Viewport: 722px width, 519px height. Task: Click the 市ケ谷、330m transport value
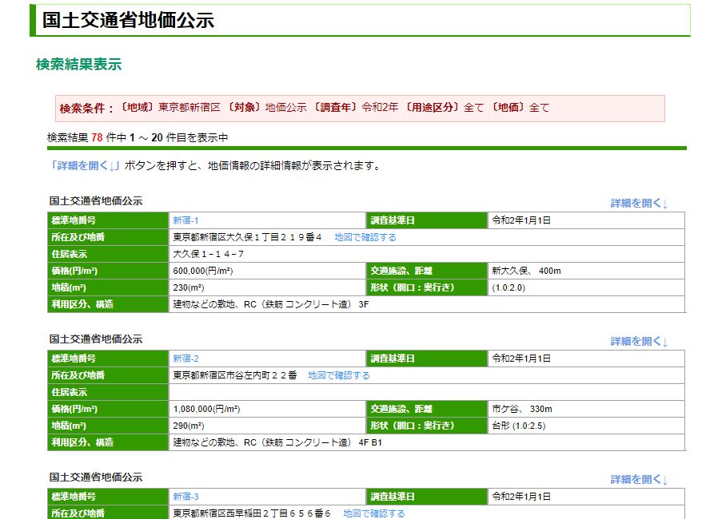(x=521, y=409)
